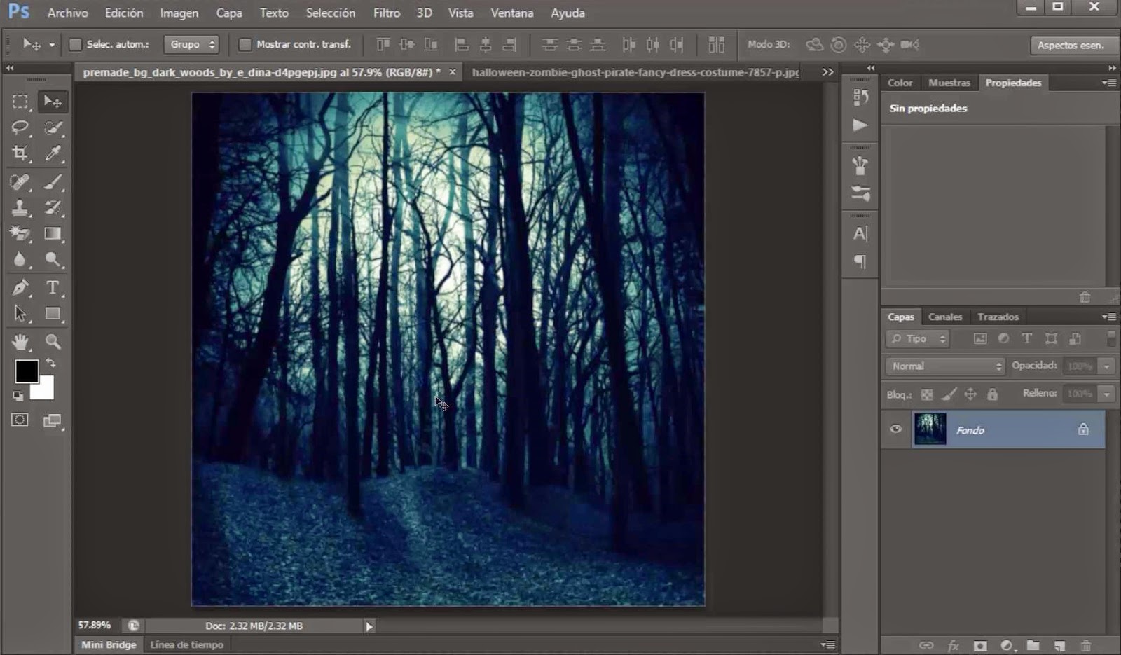1121x655 pixels.
Task: Toggle lock all icon in Bloq. row
Action: [x=992, y=394]
